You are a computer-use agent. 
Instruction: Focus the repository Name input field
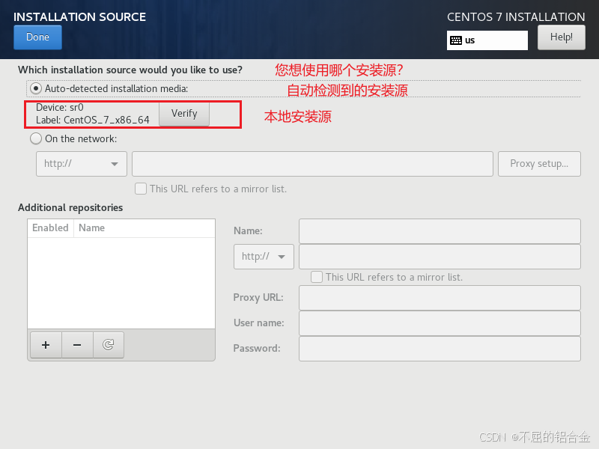[x=440, y=231]
